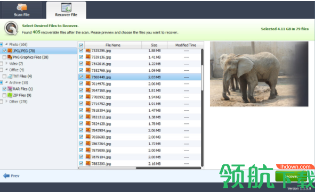315x192 pixels.
Task: Uncheck the JPG/JPEG (78) checkbox
Action: [4, 51]
